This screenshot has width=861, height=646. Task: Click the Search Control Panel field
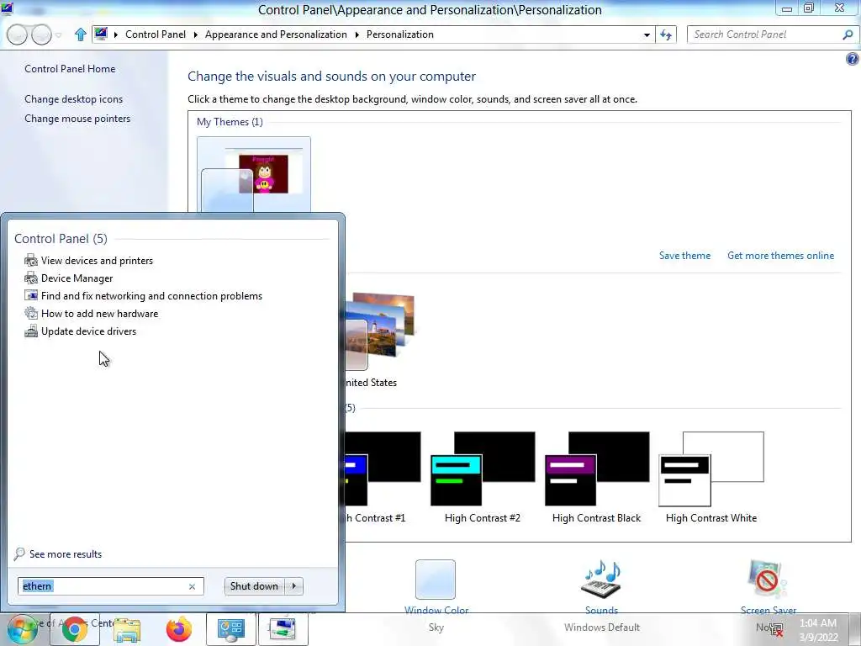[765, 34]
